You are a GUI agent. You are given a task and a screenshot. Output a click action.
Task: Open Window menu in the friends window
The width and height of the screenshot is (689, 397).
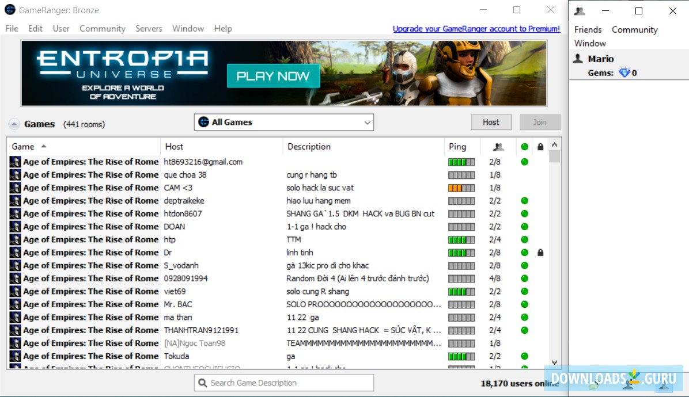click(590, 43)
